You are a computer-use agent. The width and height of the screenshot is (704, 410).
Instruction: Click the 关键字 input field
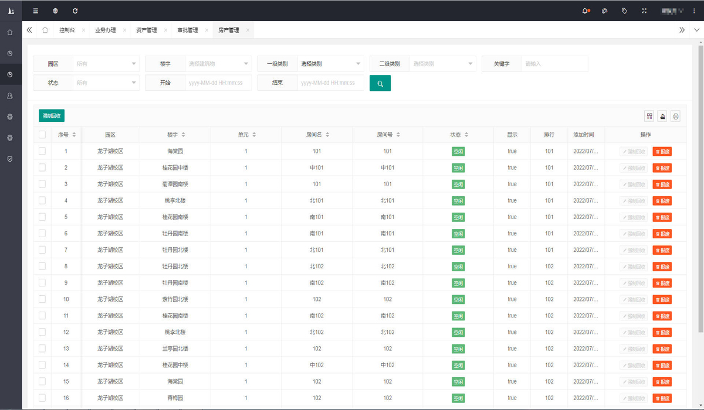click(x=554, y=64)
